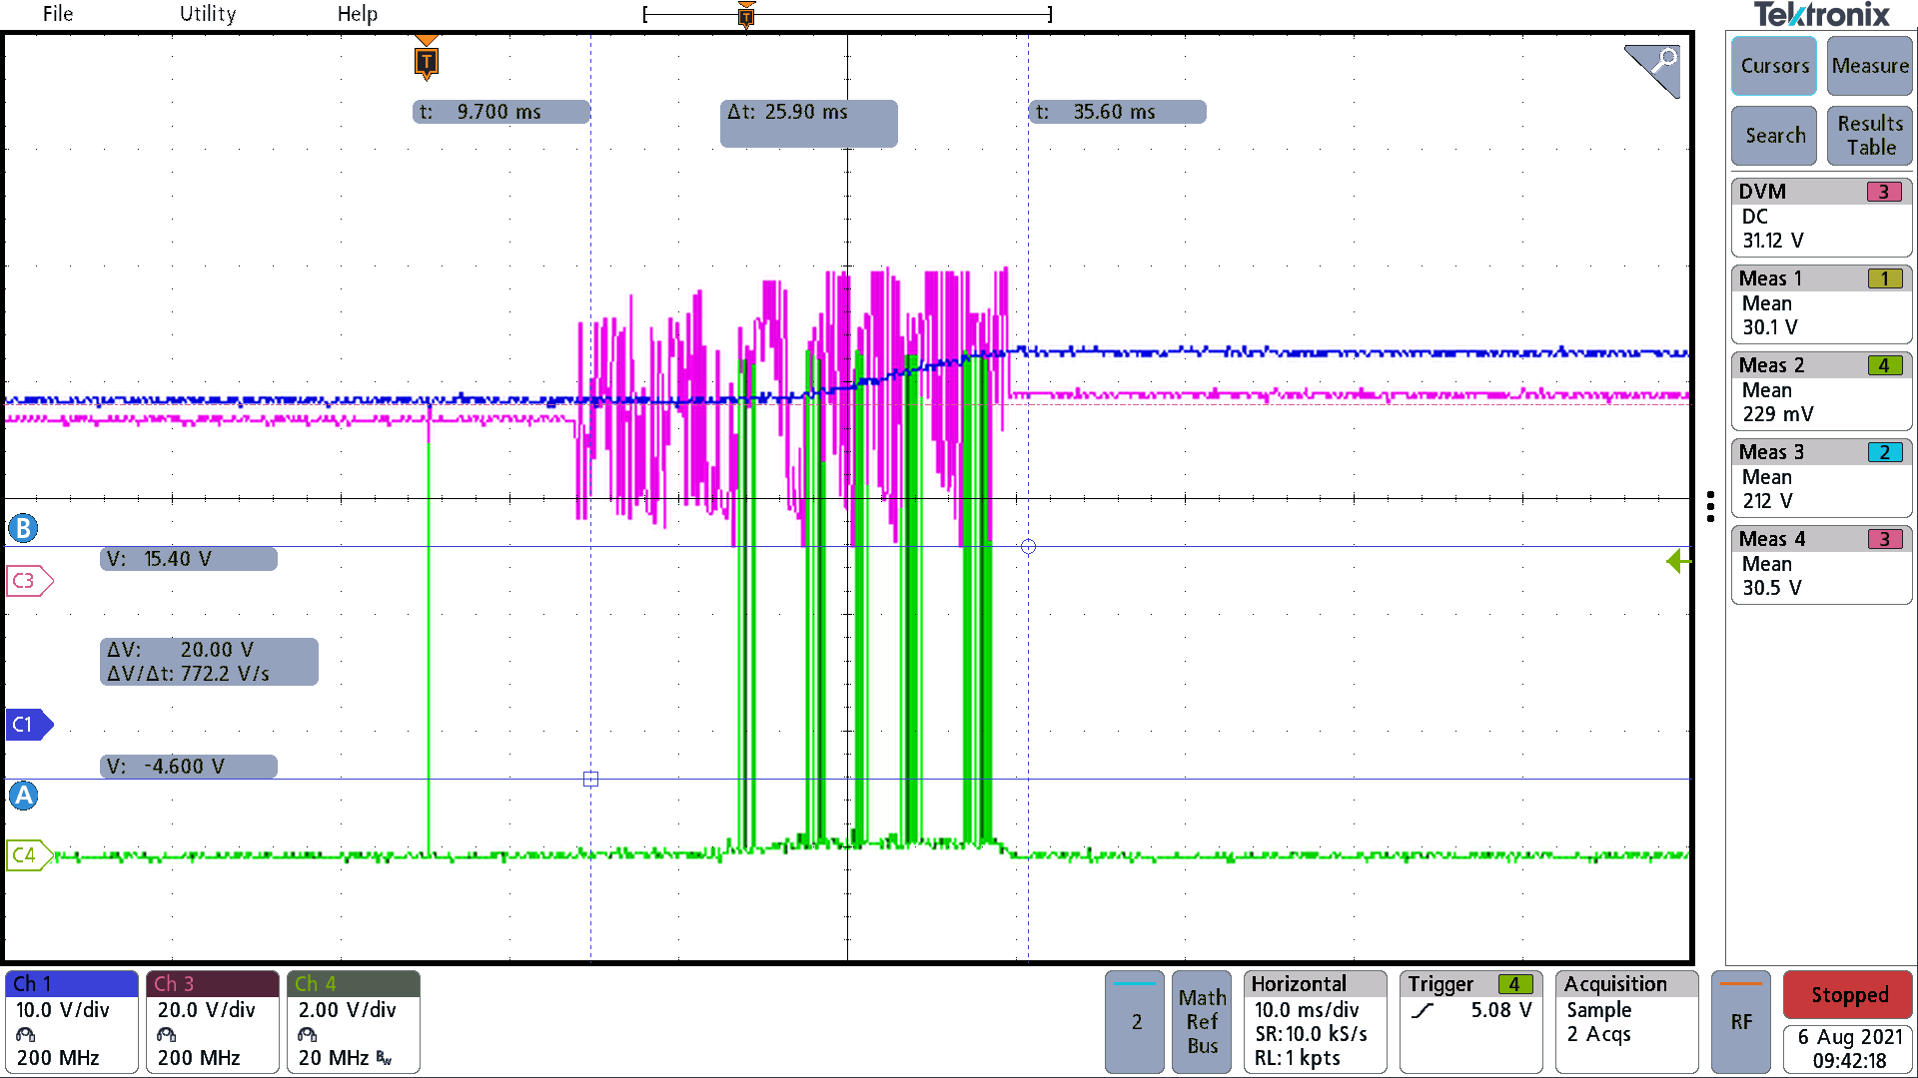This screenshot has width=1918, height=1078.
Task: Select the cursor A handle marker
Action: pyautogui.click(x=23, y=796)
